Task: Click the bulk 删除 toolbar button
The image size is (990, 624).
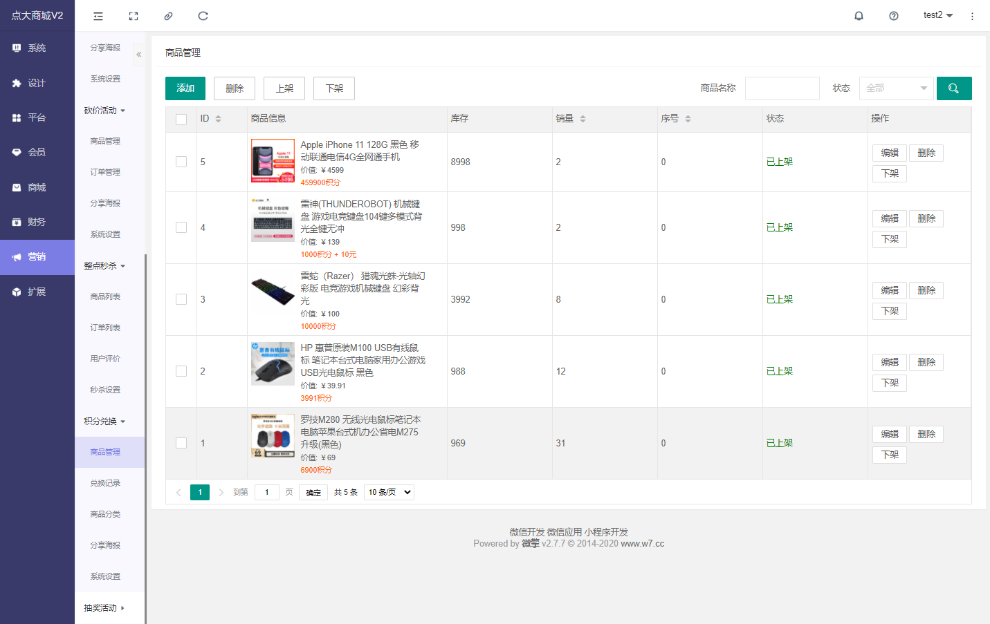Action: (x=235, y=88)
